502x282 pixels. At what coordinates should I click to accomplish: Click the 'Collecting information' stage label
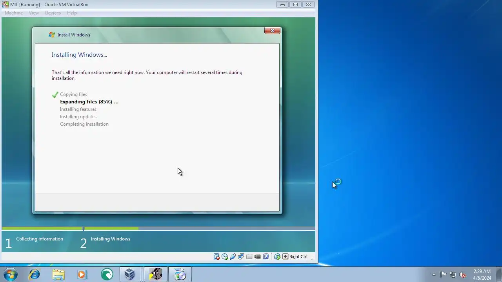point(40,239)
